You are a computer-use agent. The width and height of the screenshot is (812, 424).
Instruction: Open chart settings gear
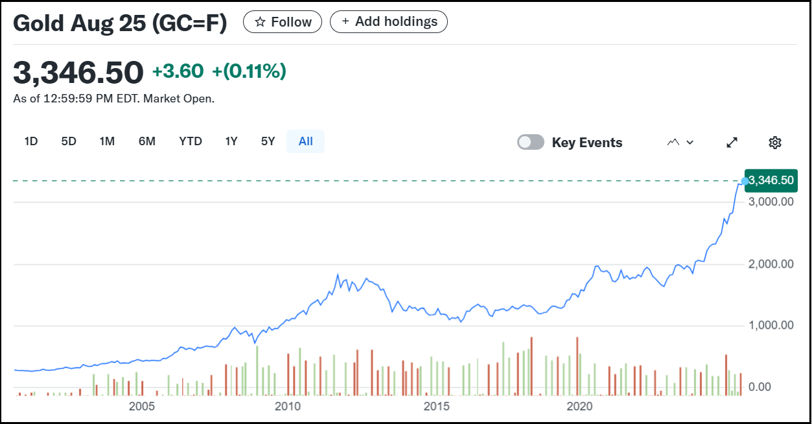click(x=774, y=143)
